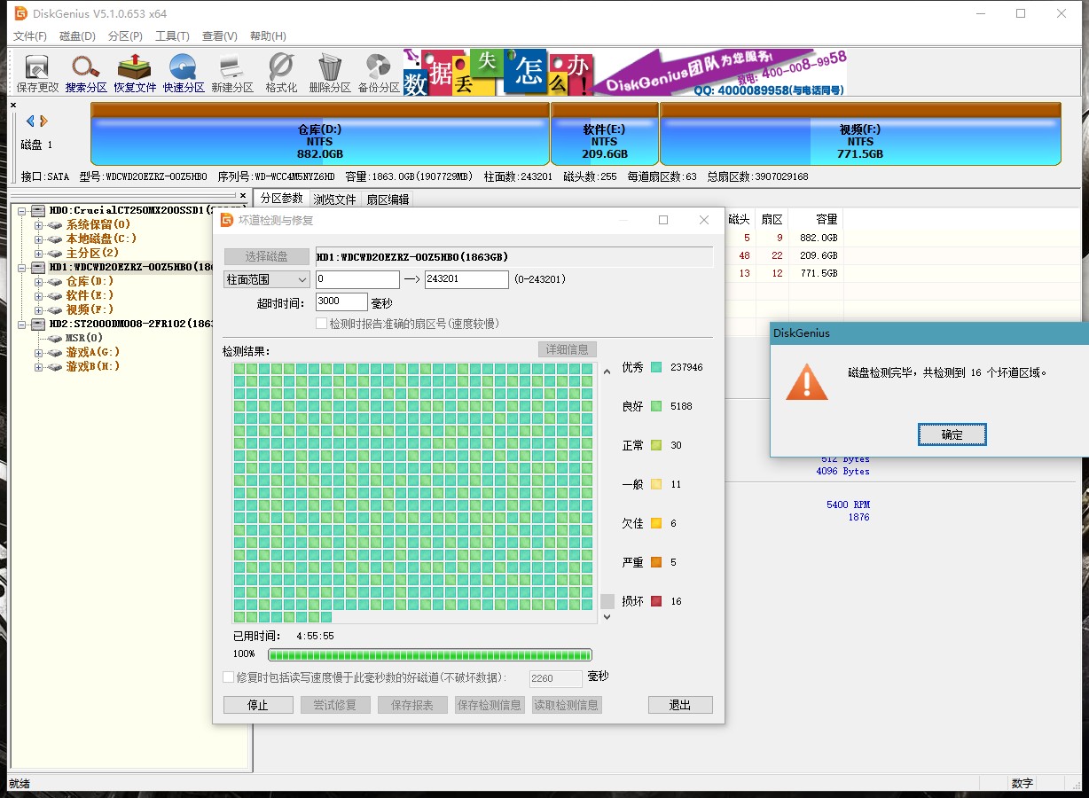Toggle 修复时包括读写速度慢 checkbox
This screenshot has height=798, width=1089.
[x=229, y=677]
